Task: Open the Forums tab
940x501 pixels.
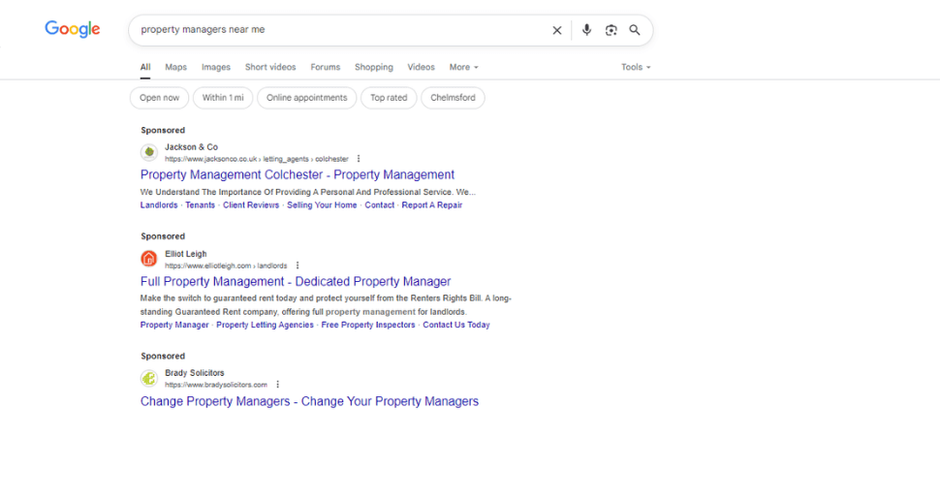Action: [x=326, y=67]
